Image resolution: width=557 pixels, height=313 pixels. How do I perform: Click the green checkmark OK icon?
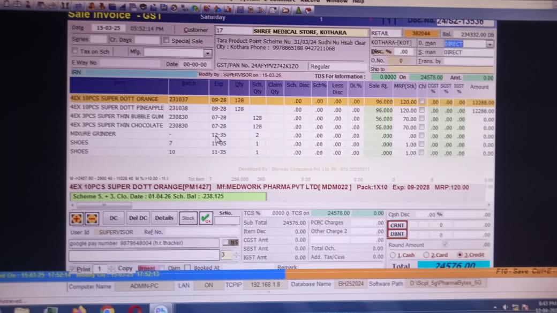[x=206, y=218]
